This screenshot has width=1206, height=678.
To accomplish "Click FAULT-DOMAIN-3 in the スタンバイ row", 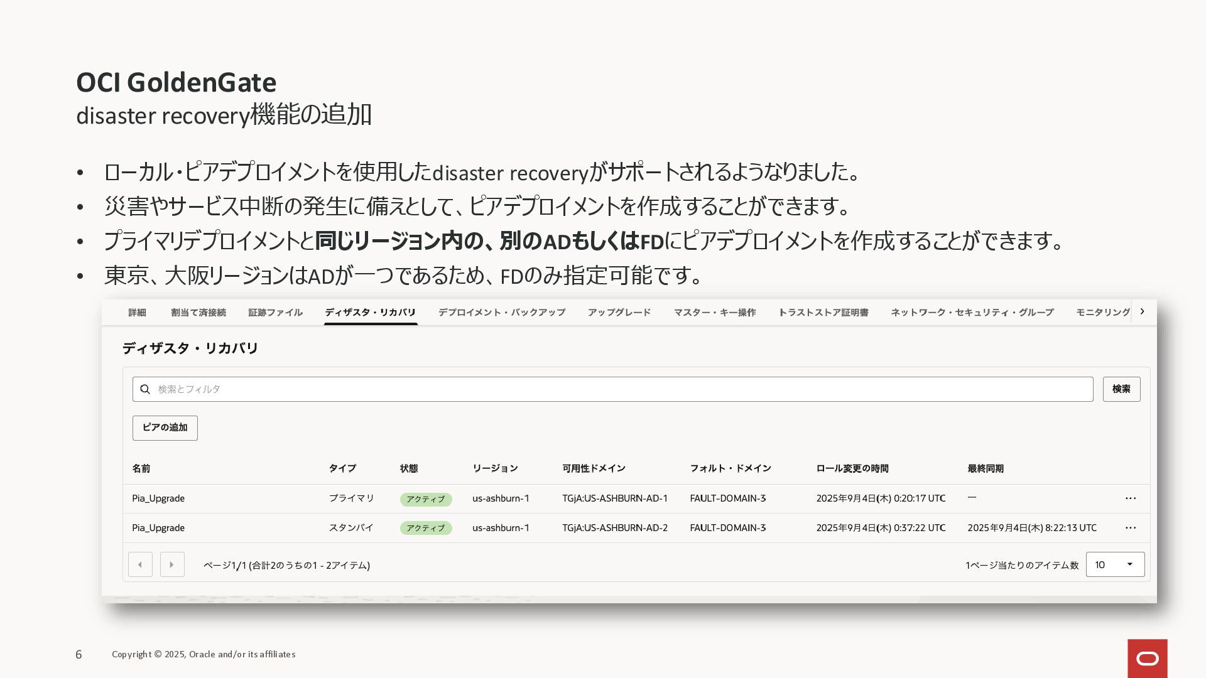I will (x=728, y=528).
